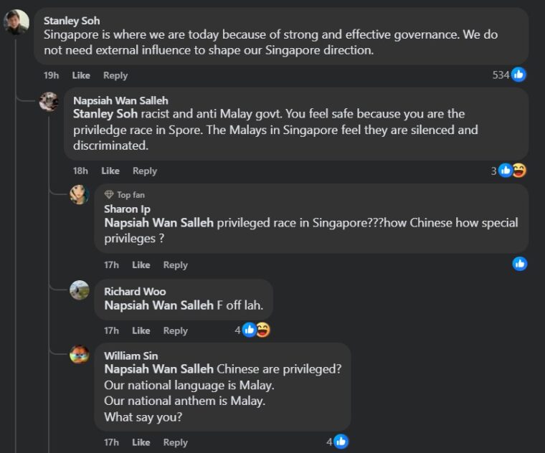Screen dimensions: 545x453
Task: Like Napsiah Wan Salleh's reply
Action: [x=110, y=171]
